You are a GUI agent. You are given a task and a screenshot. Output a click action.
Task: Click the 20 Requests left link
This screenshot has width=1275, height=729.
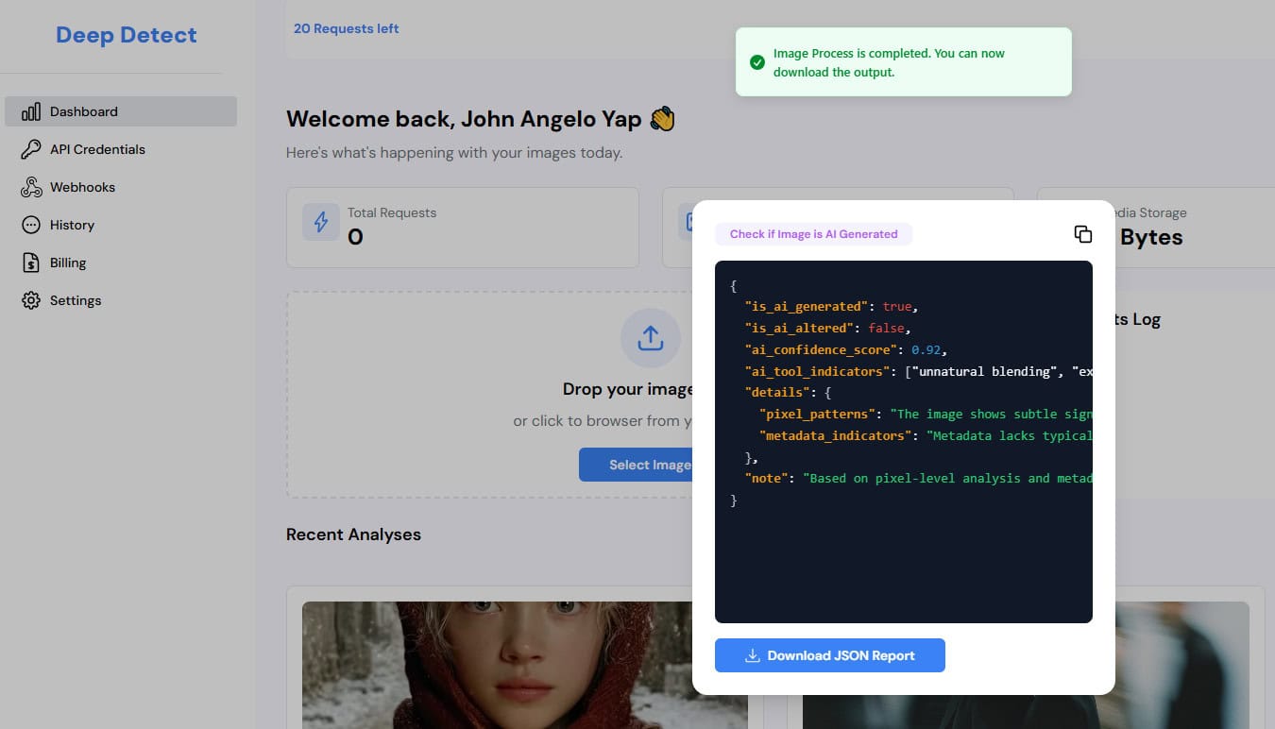pyautogui.click(x=346, y=28)
